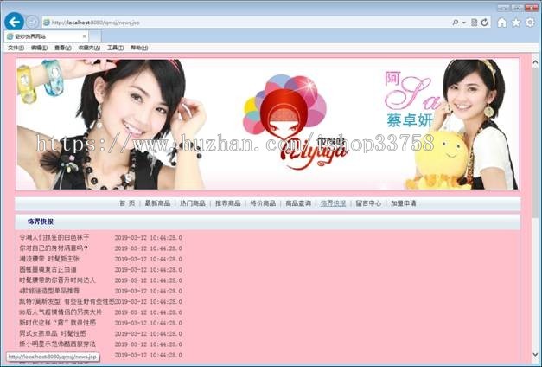Open a new blank tab

point(95,36)
